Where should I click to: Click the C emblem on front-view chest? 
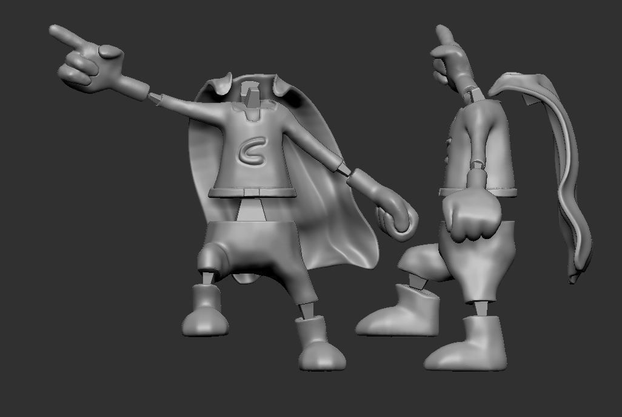252,151
